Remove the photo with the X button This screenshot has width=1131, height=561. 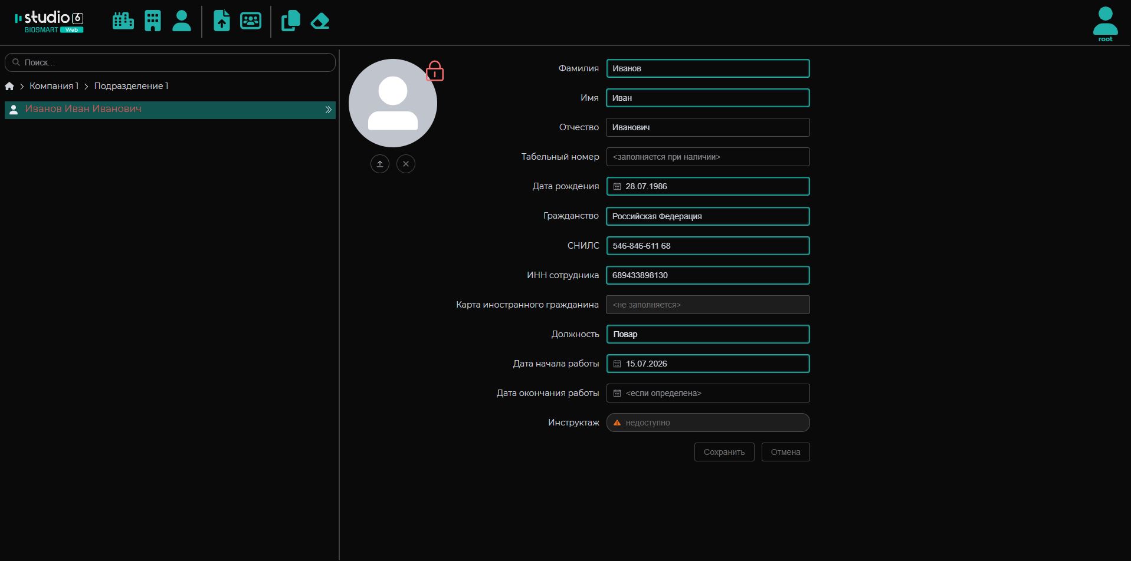406,164
